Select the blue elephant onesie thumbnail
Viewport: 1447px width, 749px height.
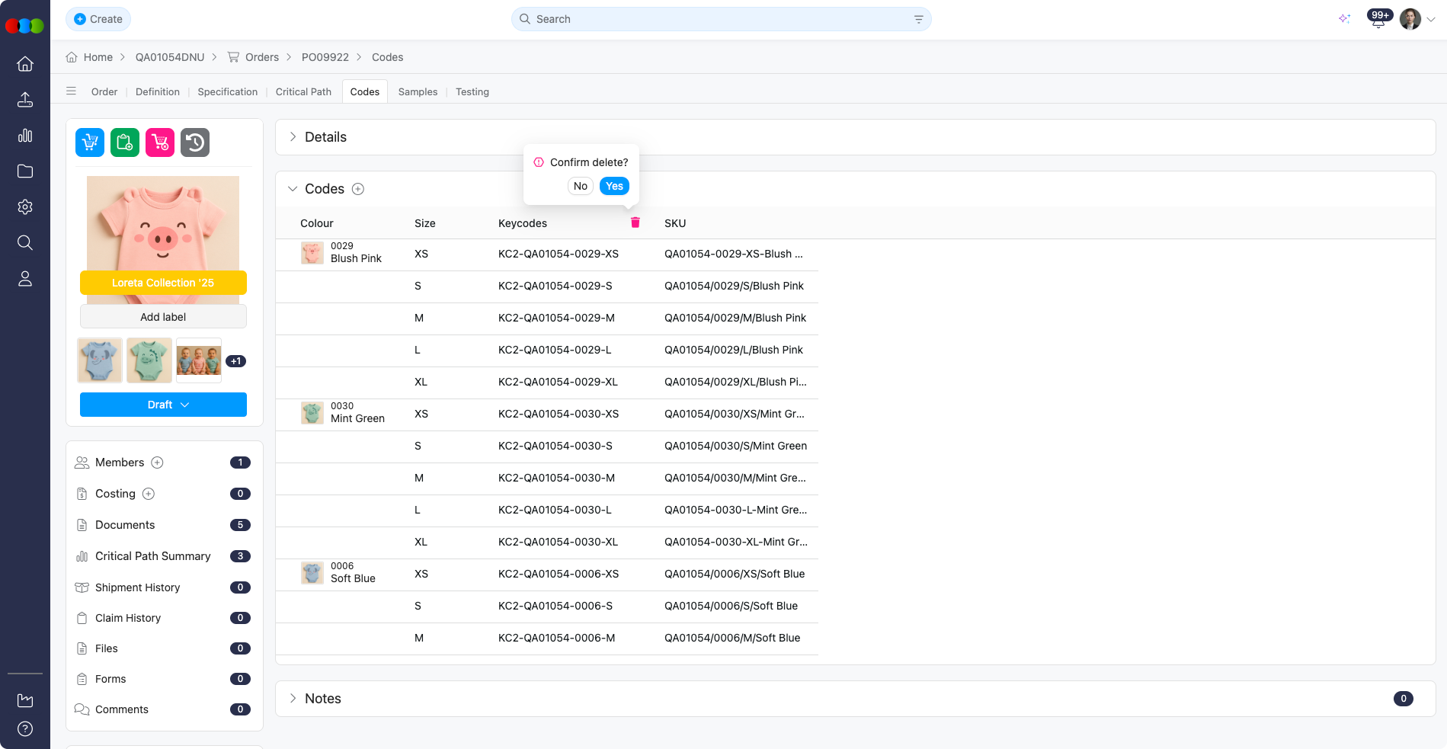tap(99, 360)
